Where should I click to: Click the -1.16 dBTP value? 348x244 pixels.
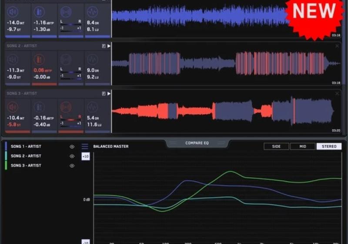(x=43, y=23)
